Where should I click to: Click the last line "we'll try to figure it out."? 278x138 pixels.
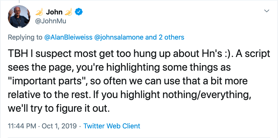click(58, 108)
